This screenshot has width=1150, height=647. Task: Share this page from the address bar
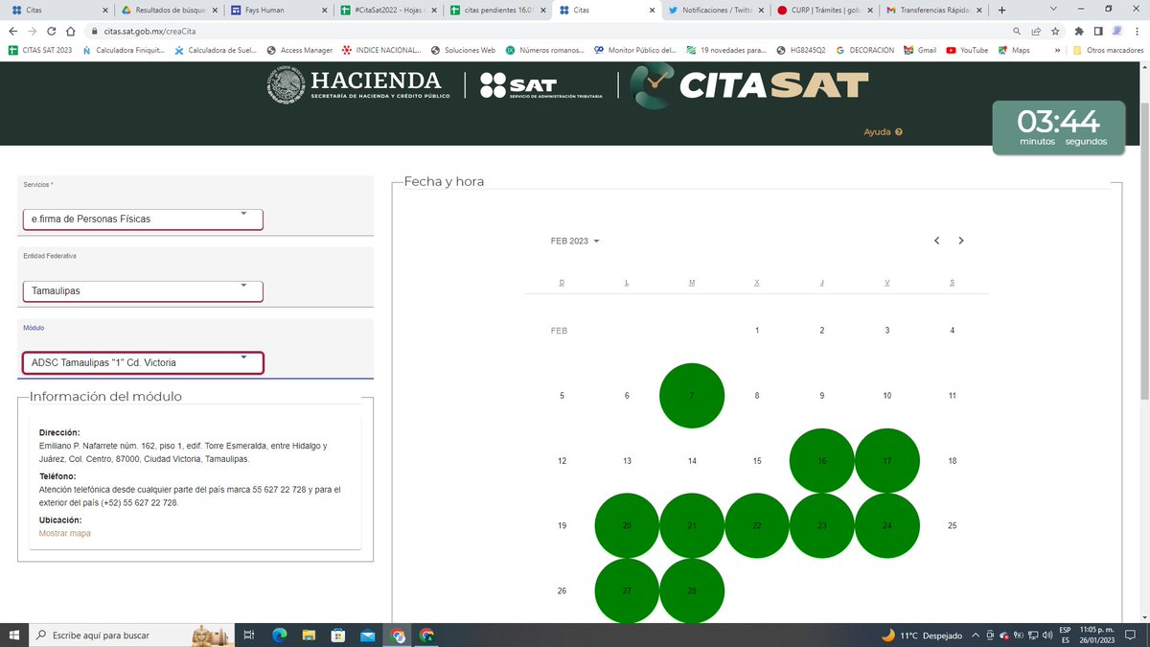1037,31
